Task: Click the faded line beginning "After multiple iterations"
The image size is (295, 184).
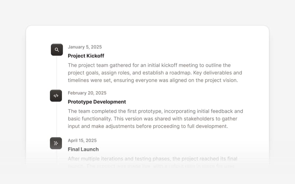Action: [153, 159]
